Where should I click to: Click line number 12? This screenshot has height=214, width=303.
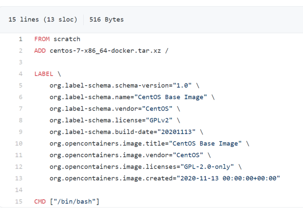(19, 166)
